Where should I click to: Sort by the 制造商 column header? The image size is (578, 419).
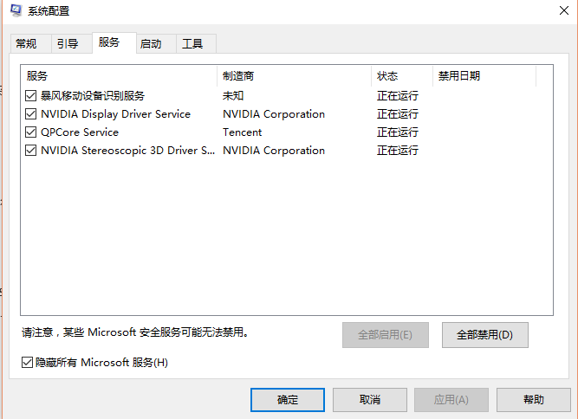[294, 76]
